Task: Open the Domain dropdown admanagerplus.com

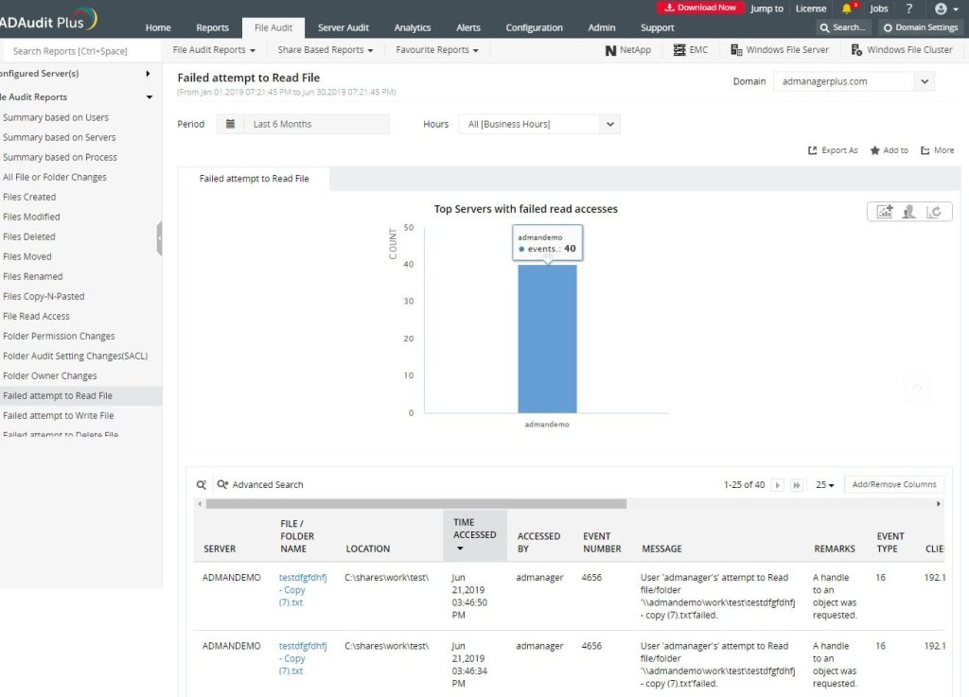Action: (x=854, y=81)
